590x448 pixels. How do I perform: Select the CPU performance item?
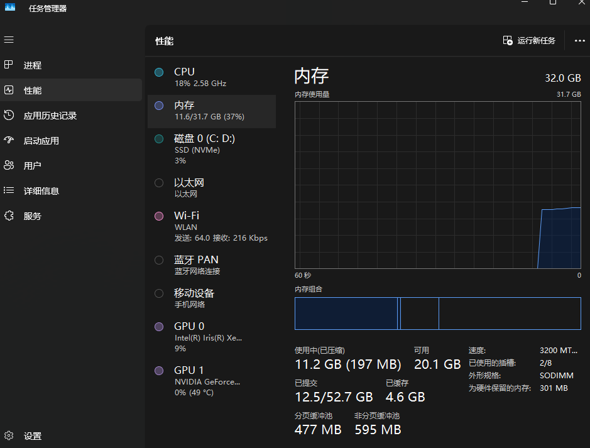point(212,77)
